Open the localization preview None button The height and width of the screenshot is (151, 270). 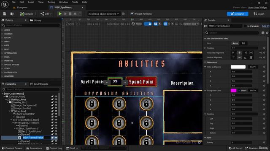coord(137,24)
